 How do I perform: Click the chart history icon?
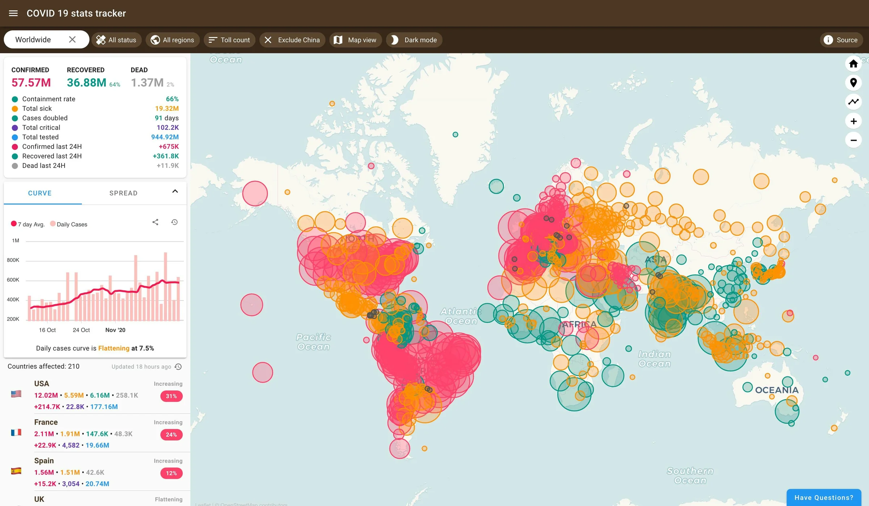(x=174, y=222)
